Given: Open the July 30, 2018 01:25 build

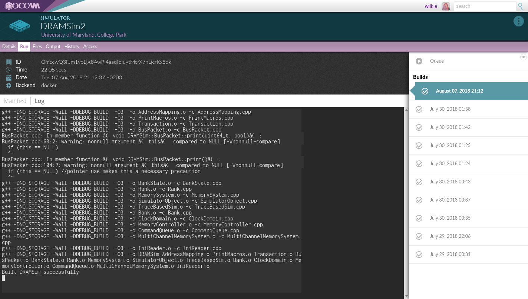Looking at the screenshot, I should (x=469, y=146).
